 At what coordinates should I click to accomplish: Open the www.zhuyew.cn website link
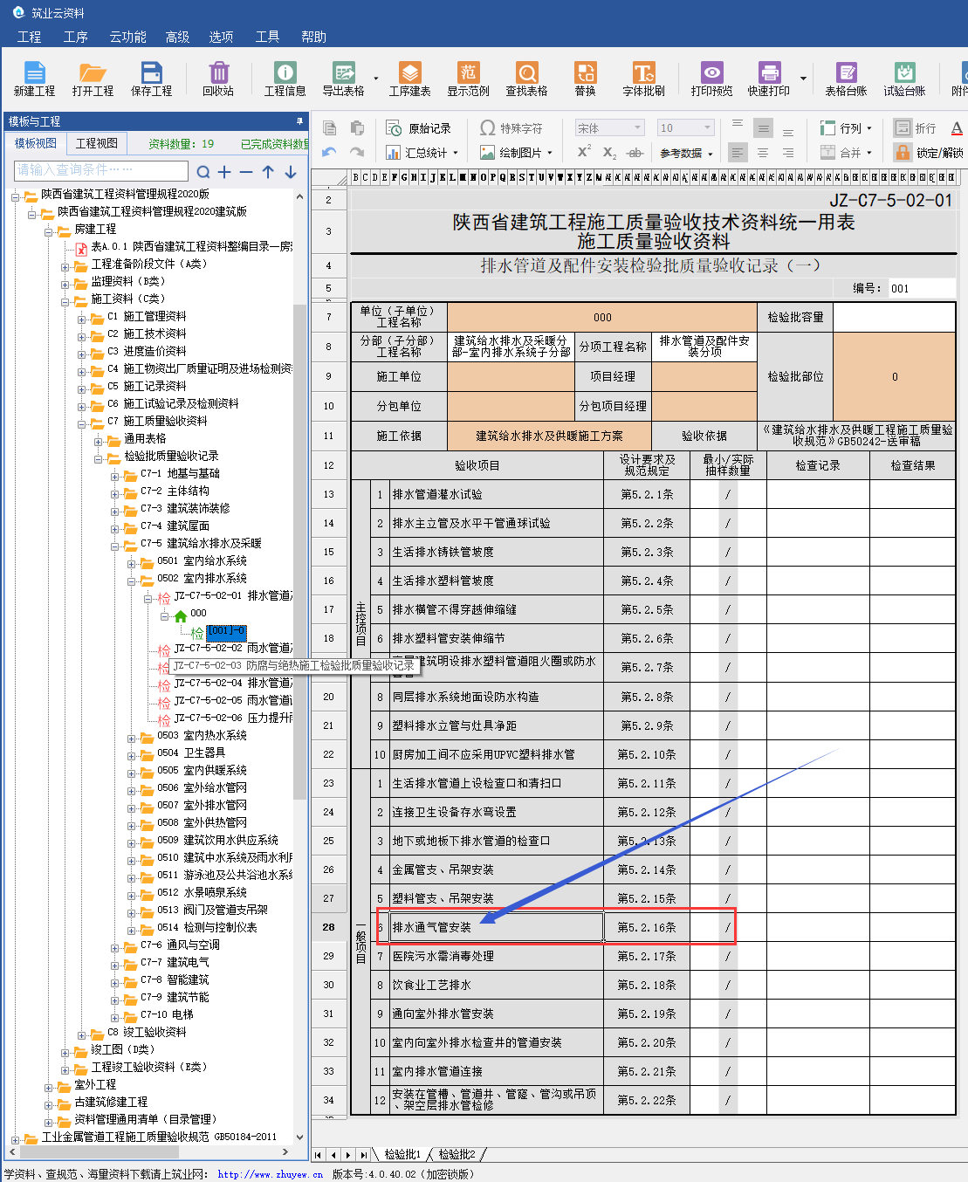coord(270,1174)
